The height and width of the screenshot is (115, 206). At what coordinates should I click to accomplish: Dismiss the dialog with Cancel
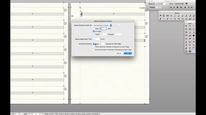(x=119, y=53)
